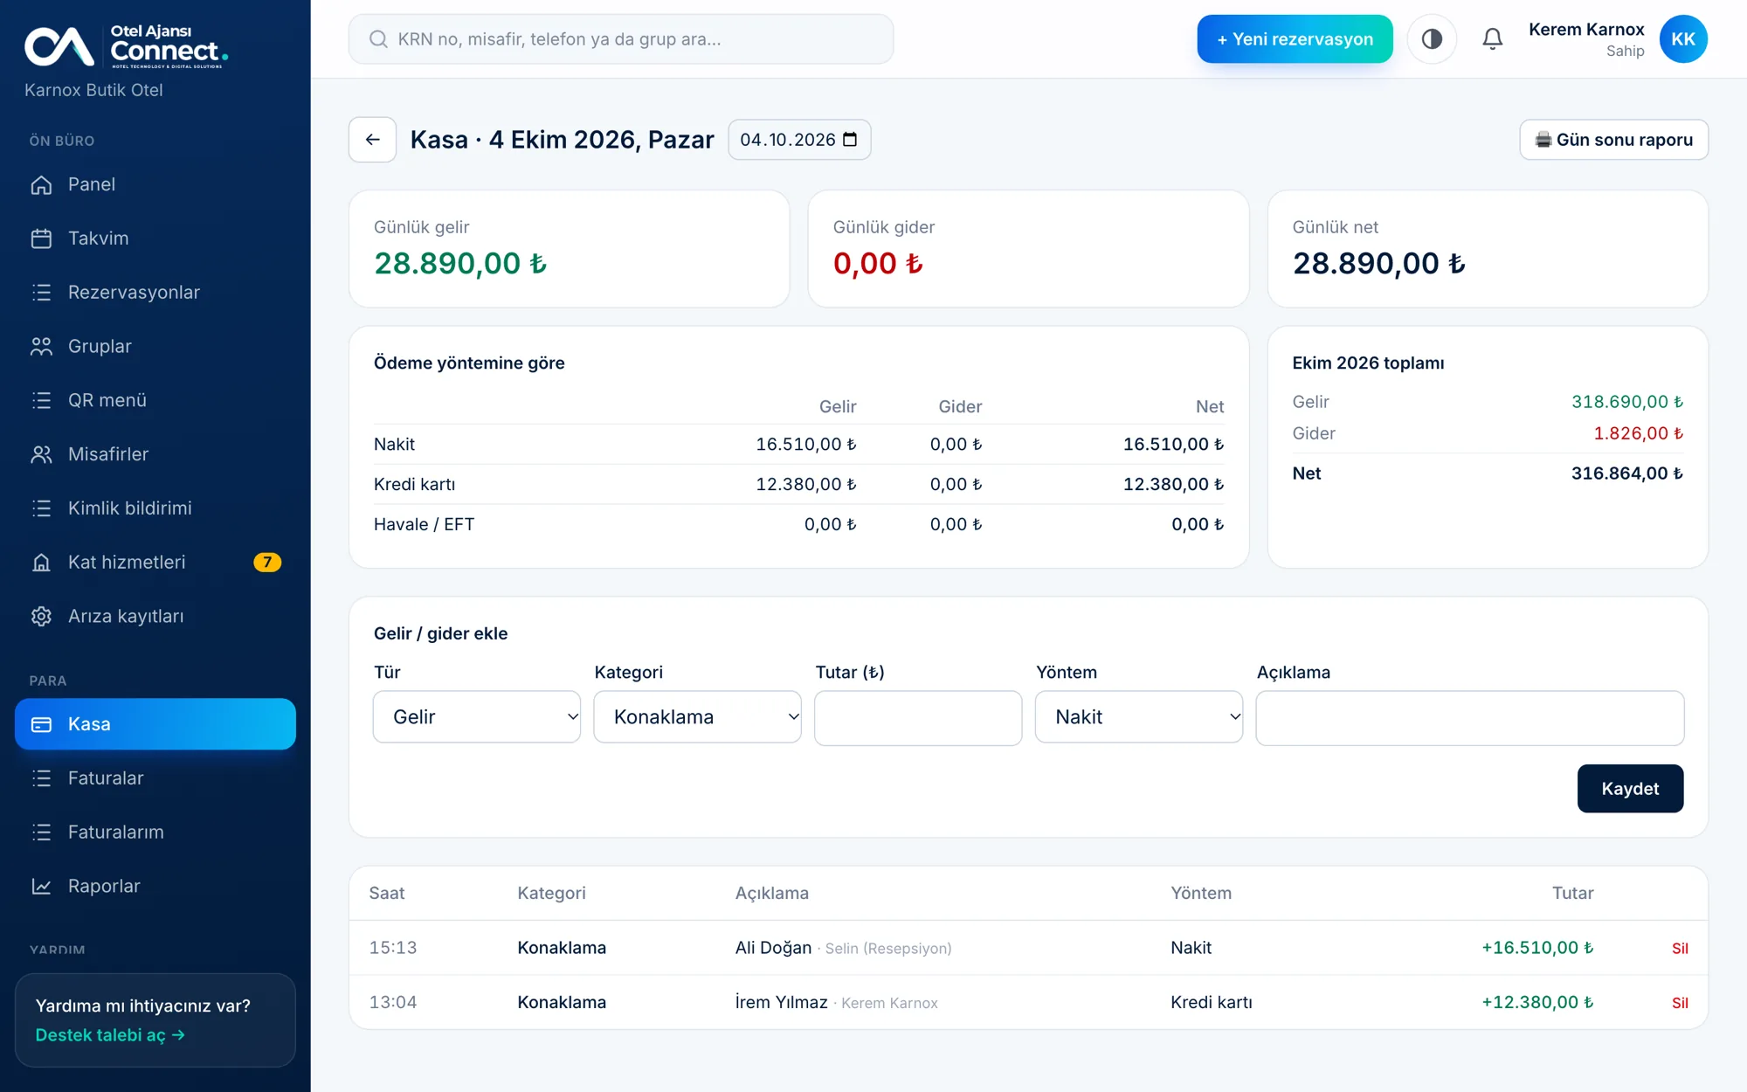Click the Kerem Karnox user name

[1586, 30]
